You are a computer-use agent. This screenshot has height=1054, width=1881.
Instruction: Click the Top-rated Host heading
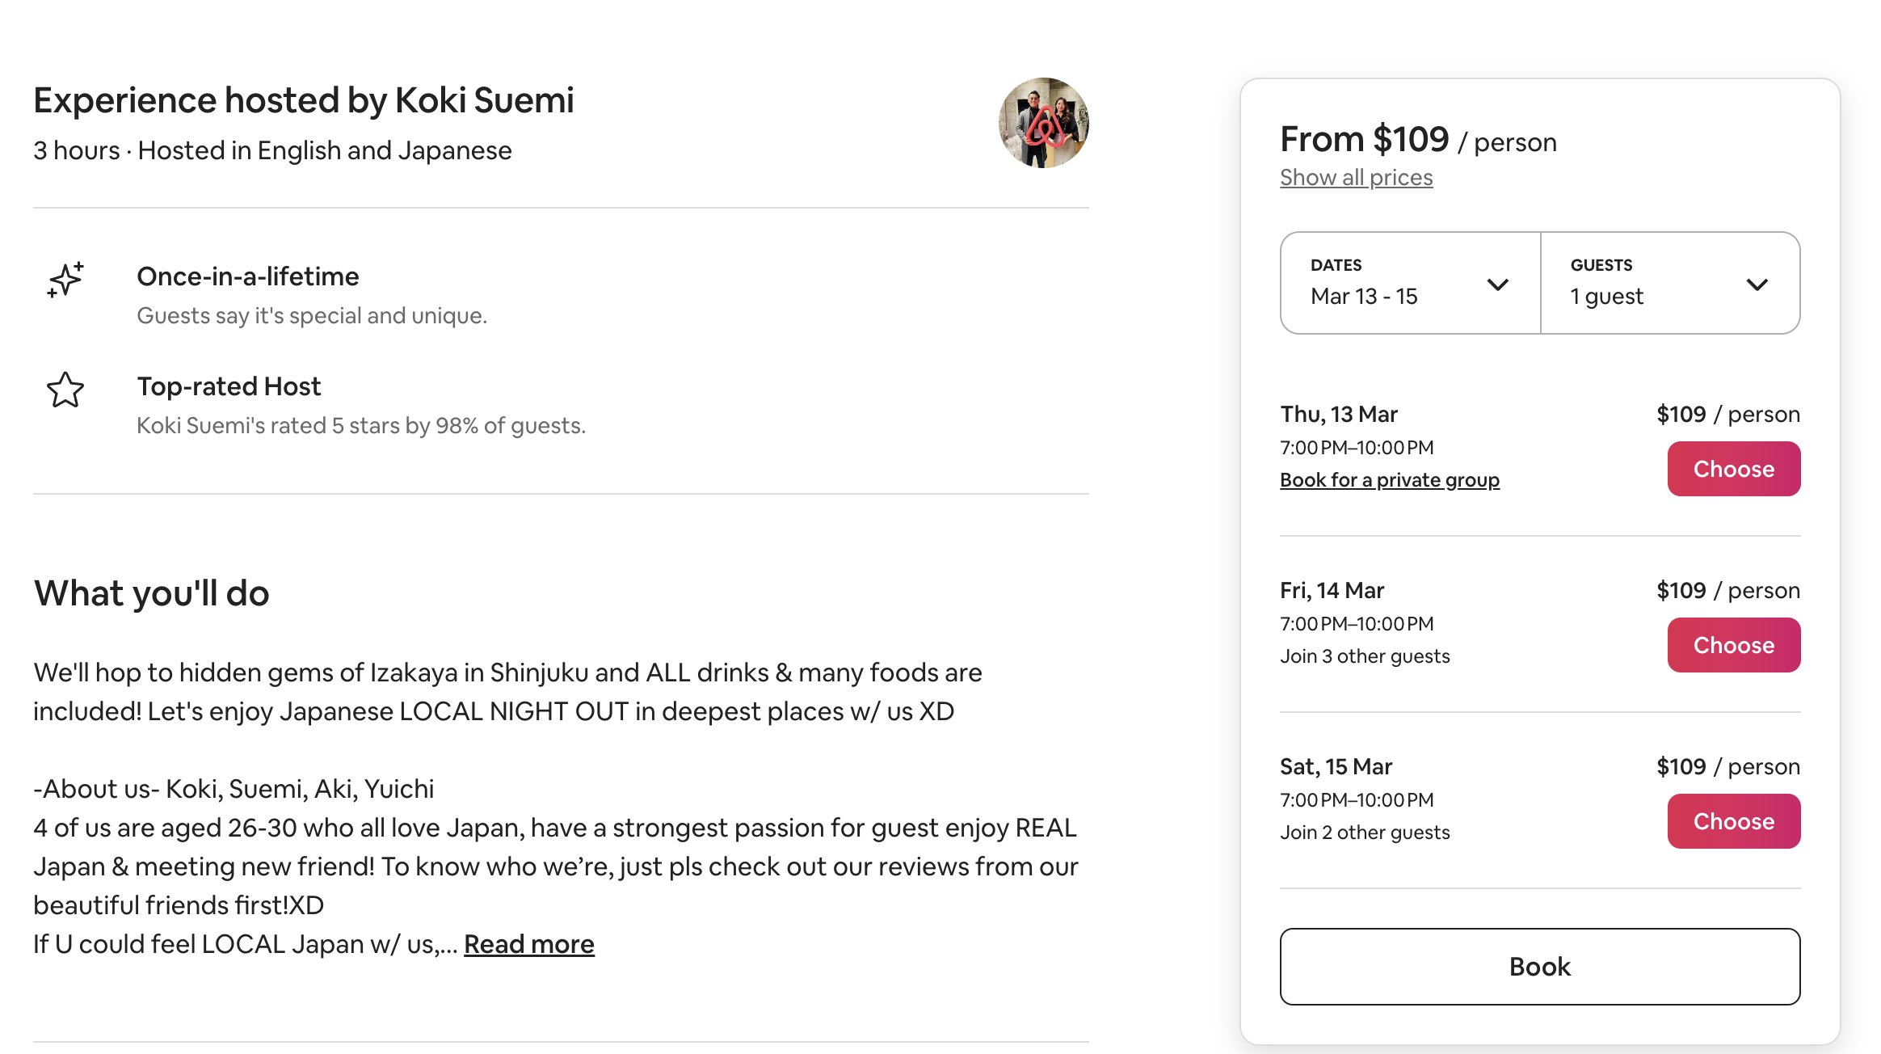[229, 386]
